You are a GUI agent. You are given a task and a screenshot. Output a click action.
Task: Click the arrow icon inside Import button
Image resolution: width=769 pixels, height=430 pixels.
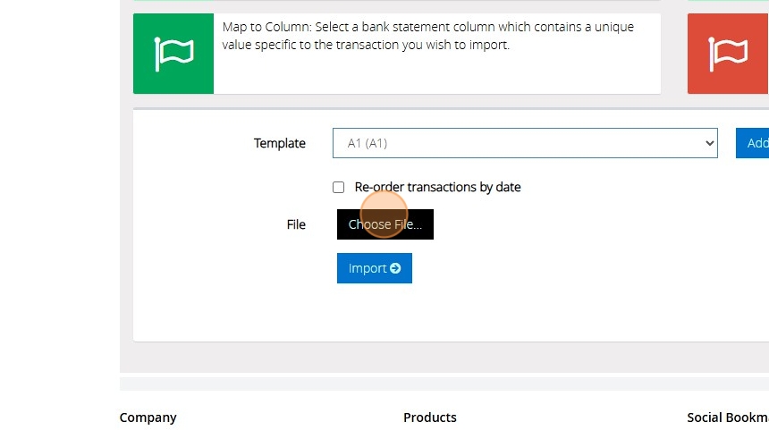pyautogui.click(x=395, y=268)
